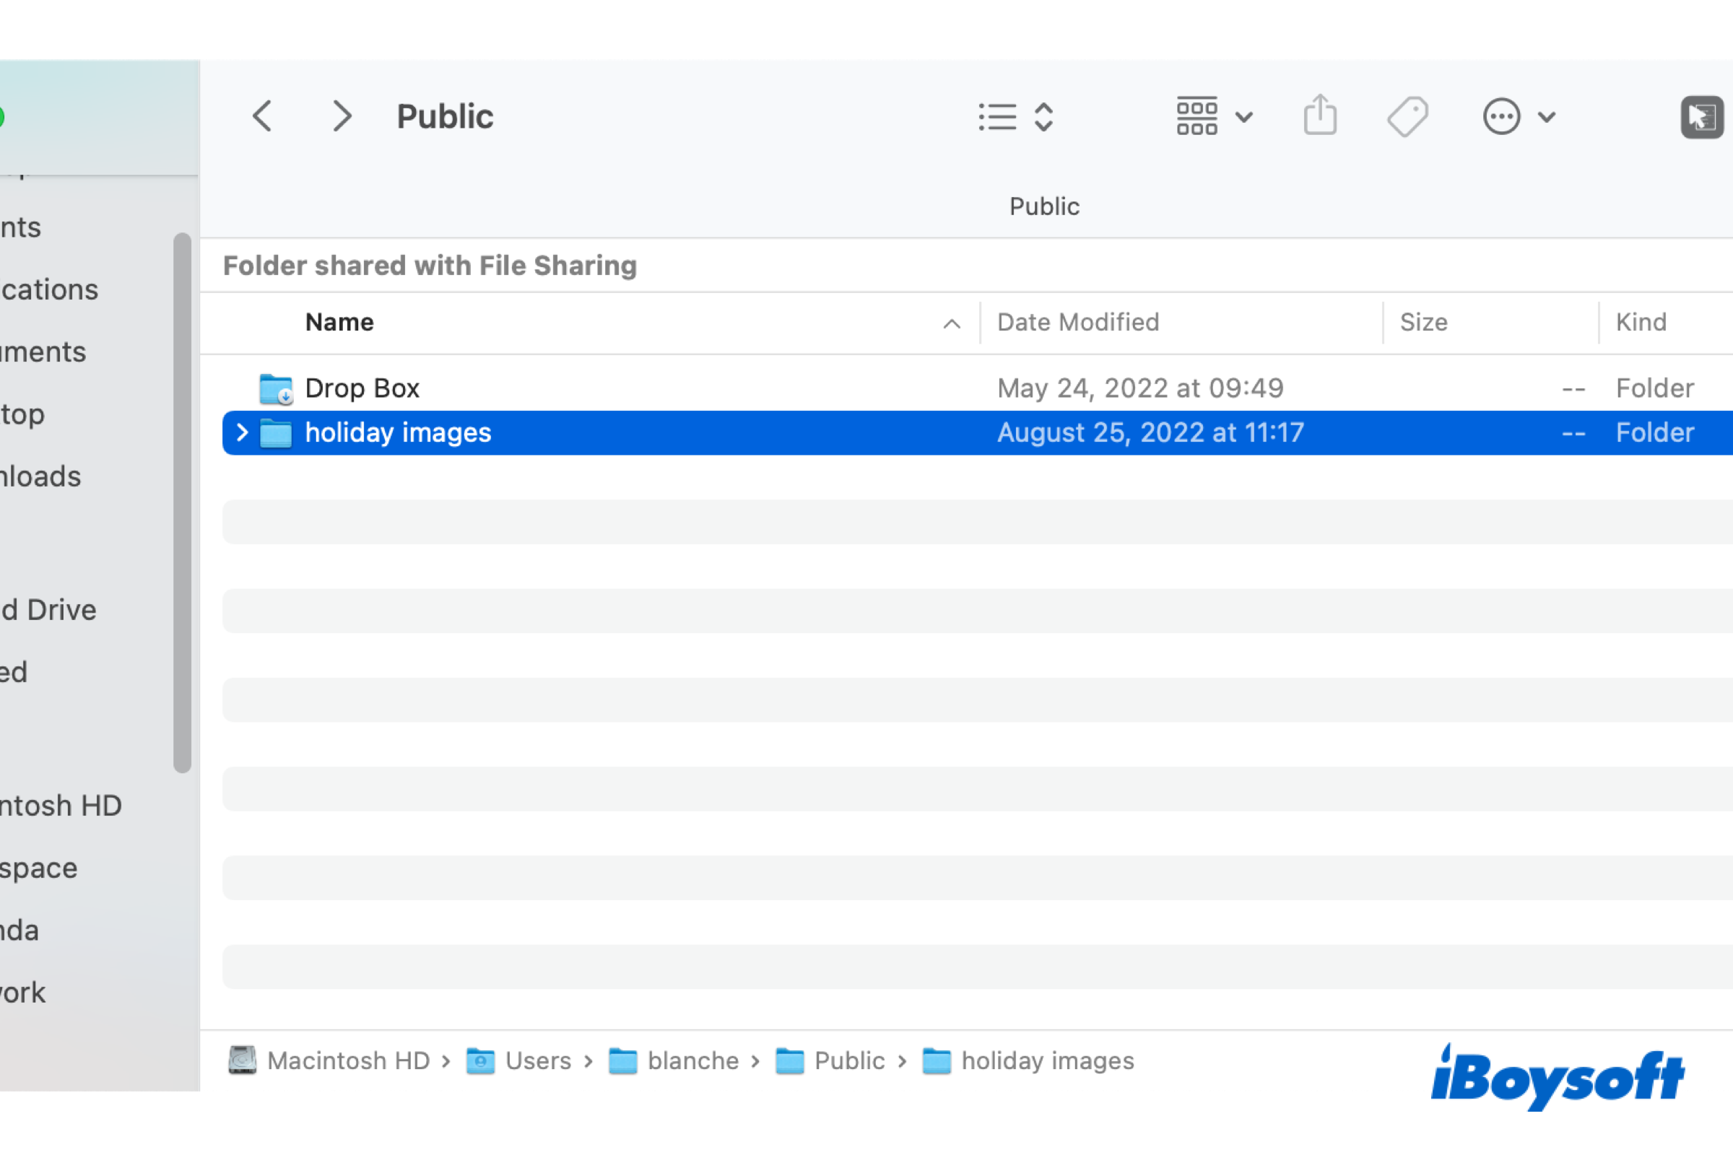Expand the holiday images disclosure triangle

coord(241,433)
